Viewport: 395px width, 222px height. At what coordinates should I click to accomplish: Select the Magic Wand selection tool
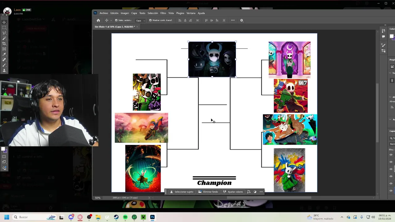tap(4, 38)
